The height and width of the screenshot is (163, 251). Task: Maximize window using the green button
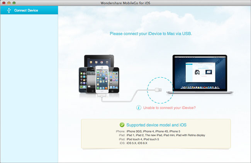(14, 3)
